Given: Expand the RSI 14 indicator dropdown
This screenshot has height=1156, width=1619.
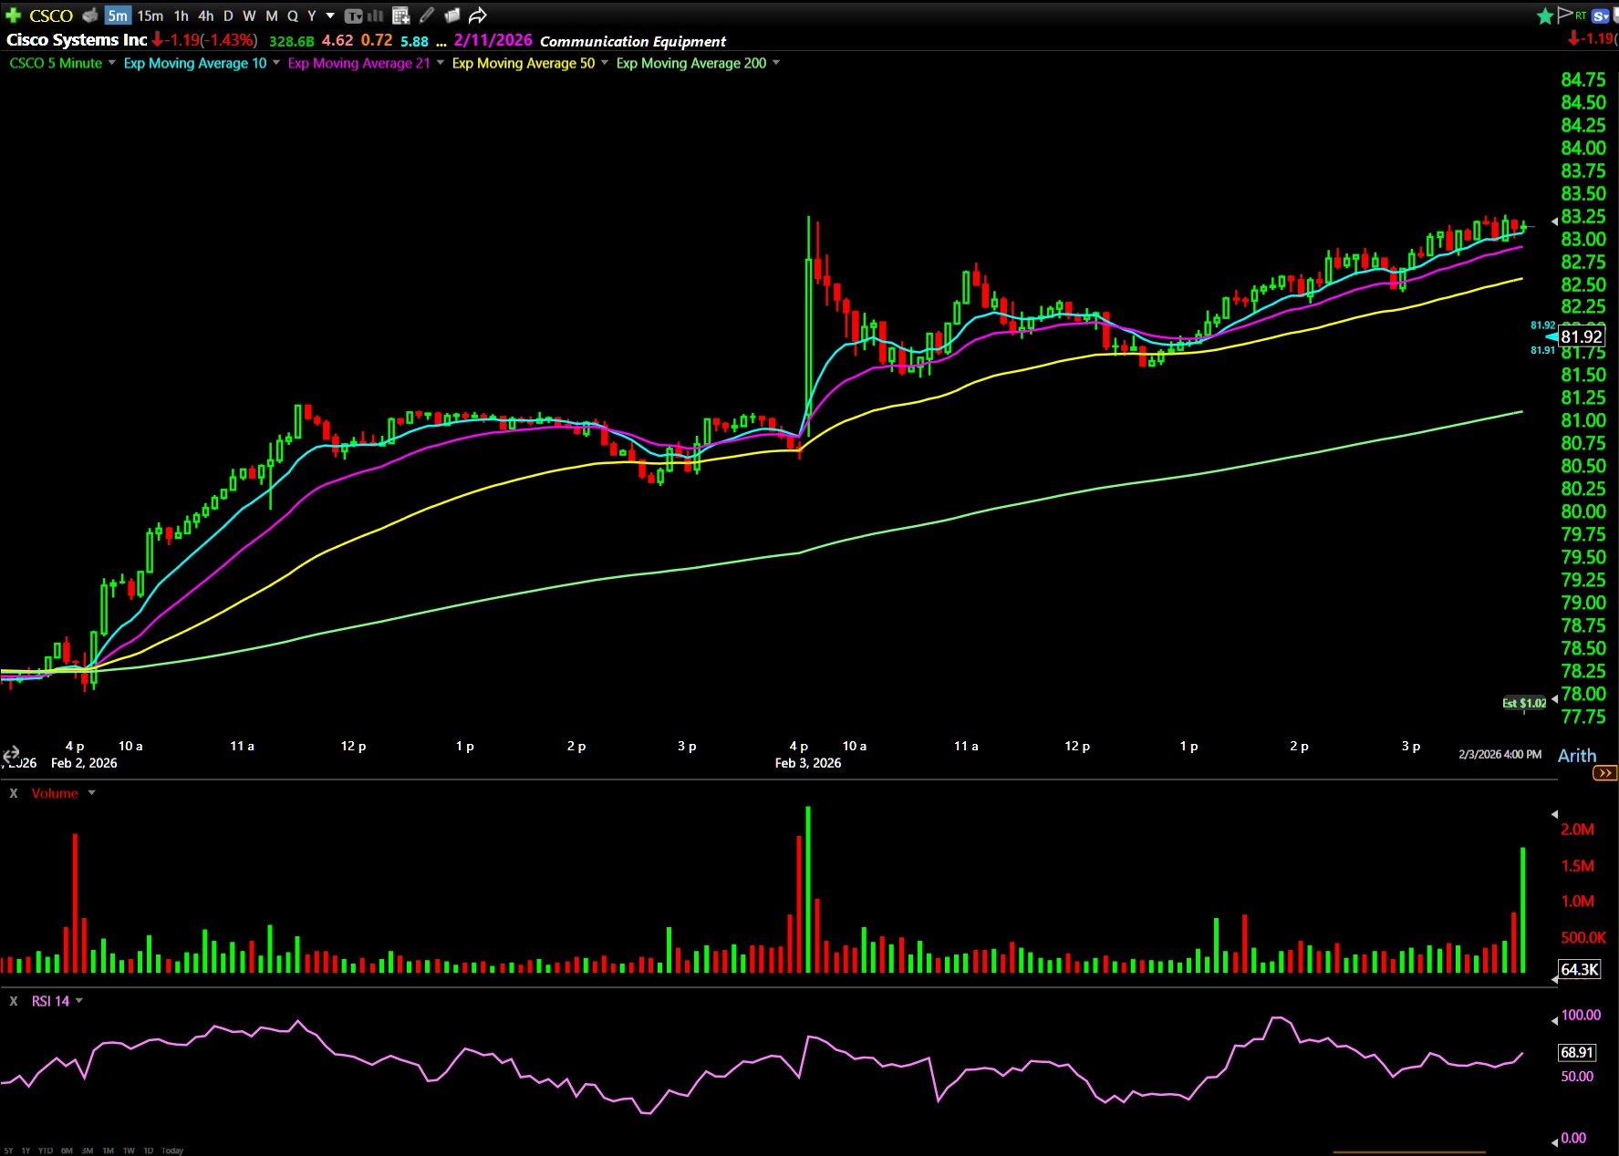Looking at the screenshot, I should pos(79,1001).
